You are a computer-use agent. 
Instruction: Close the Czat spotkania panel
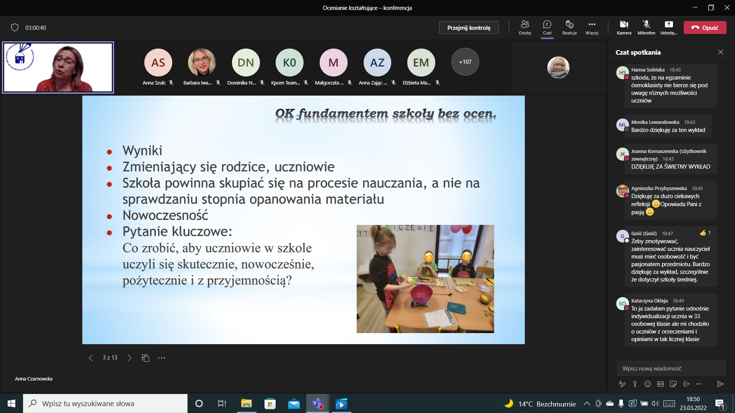pos(720,52)
